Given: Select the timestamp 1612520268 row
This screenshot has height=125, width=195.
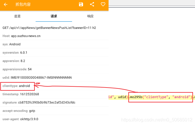Looking at the screenshot, I should coord(54,94).
